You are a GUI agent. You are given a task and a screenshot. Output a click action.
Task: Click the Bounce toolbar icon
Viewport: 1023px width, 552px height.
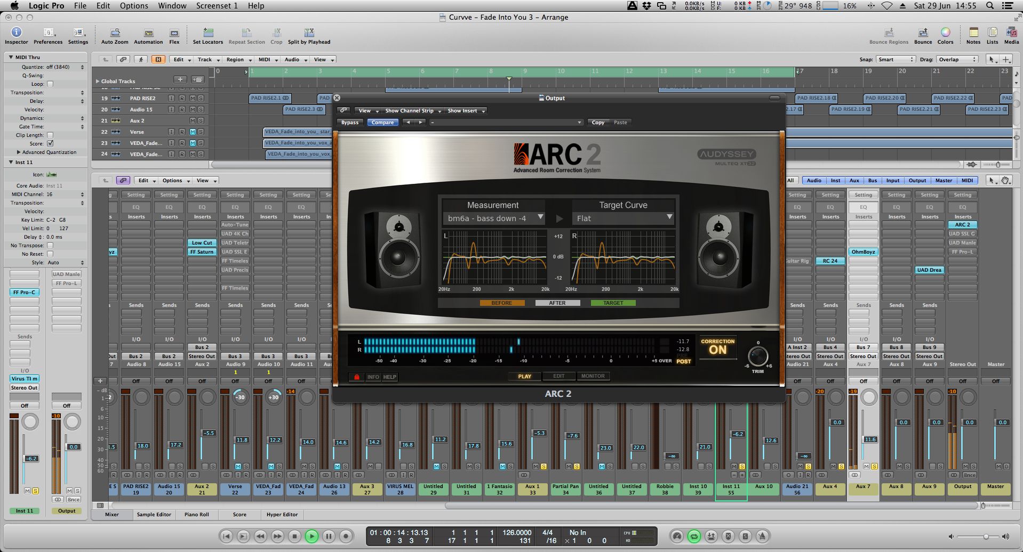pyautogui.click(x=923, y=33)
